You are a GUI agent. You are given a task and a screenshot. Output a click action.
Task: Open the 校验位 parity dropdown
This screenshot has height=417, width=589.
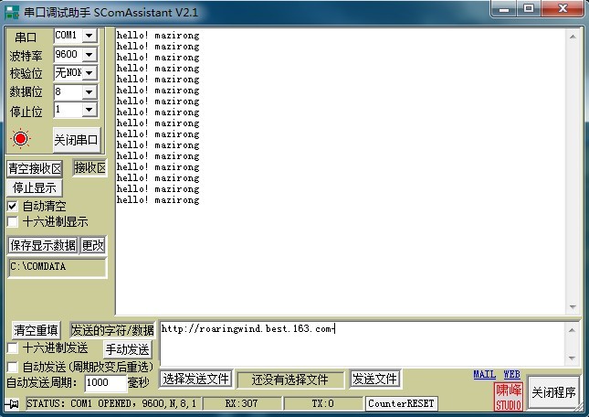tap(89, 73)
